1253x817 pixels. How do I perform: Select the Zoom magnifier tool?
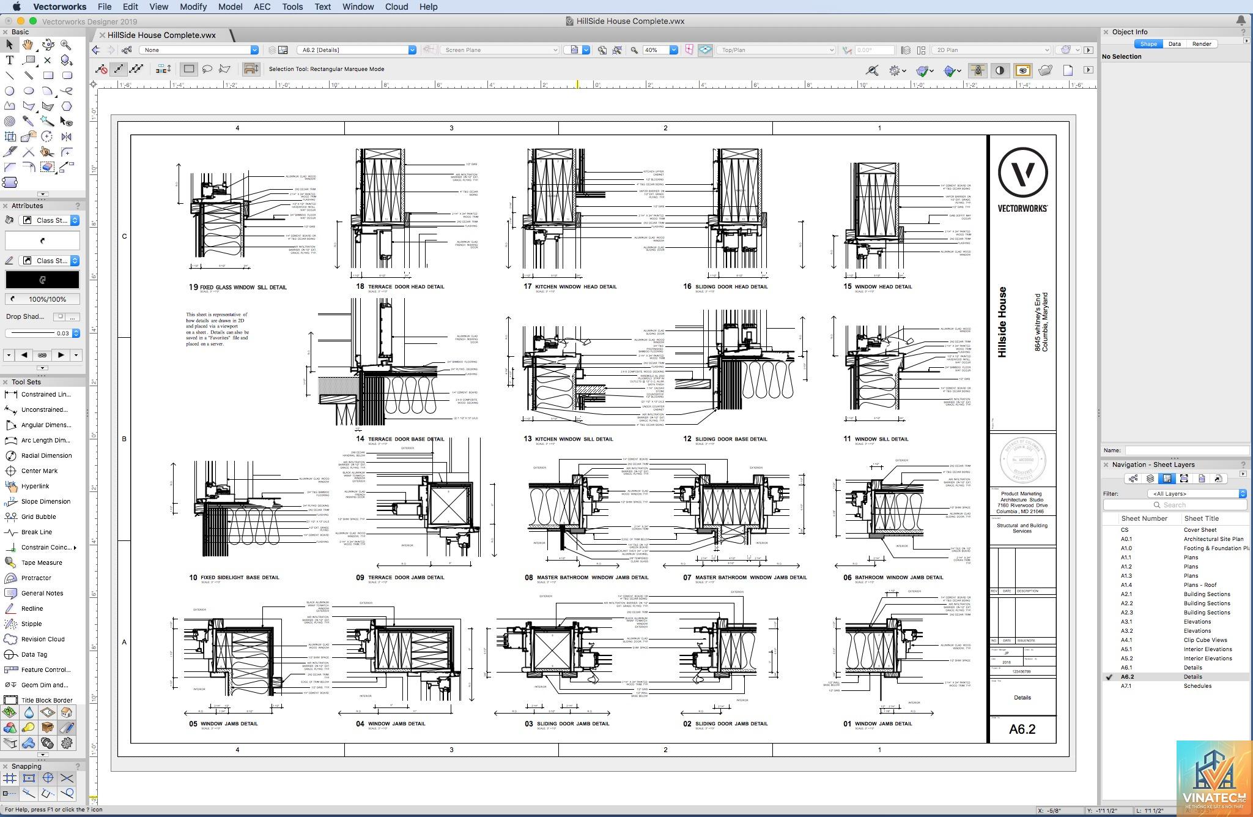pyautogui.click(x=66, y=45)
